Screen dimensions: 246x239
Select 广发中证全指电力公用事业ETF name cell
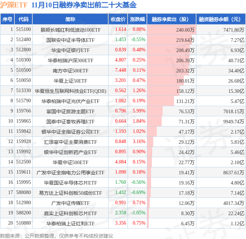70,173
